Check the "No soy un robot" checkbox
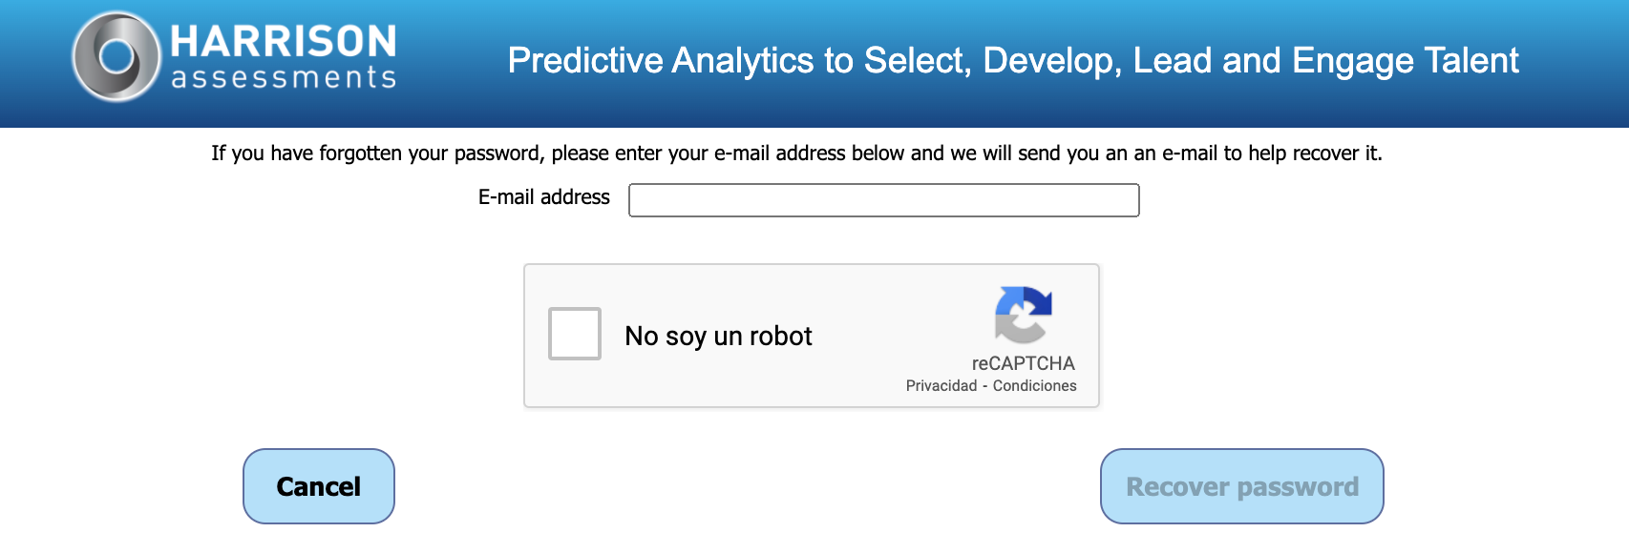The image size is (1629, 553). pos(575,334)
